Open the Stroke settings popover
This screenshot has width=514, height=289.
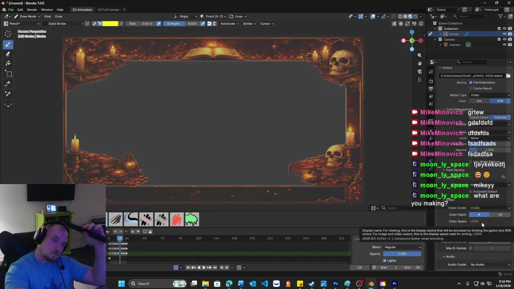(249, 24)
